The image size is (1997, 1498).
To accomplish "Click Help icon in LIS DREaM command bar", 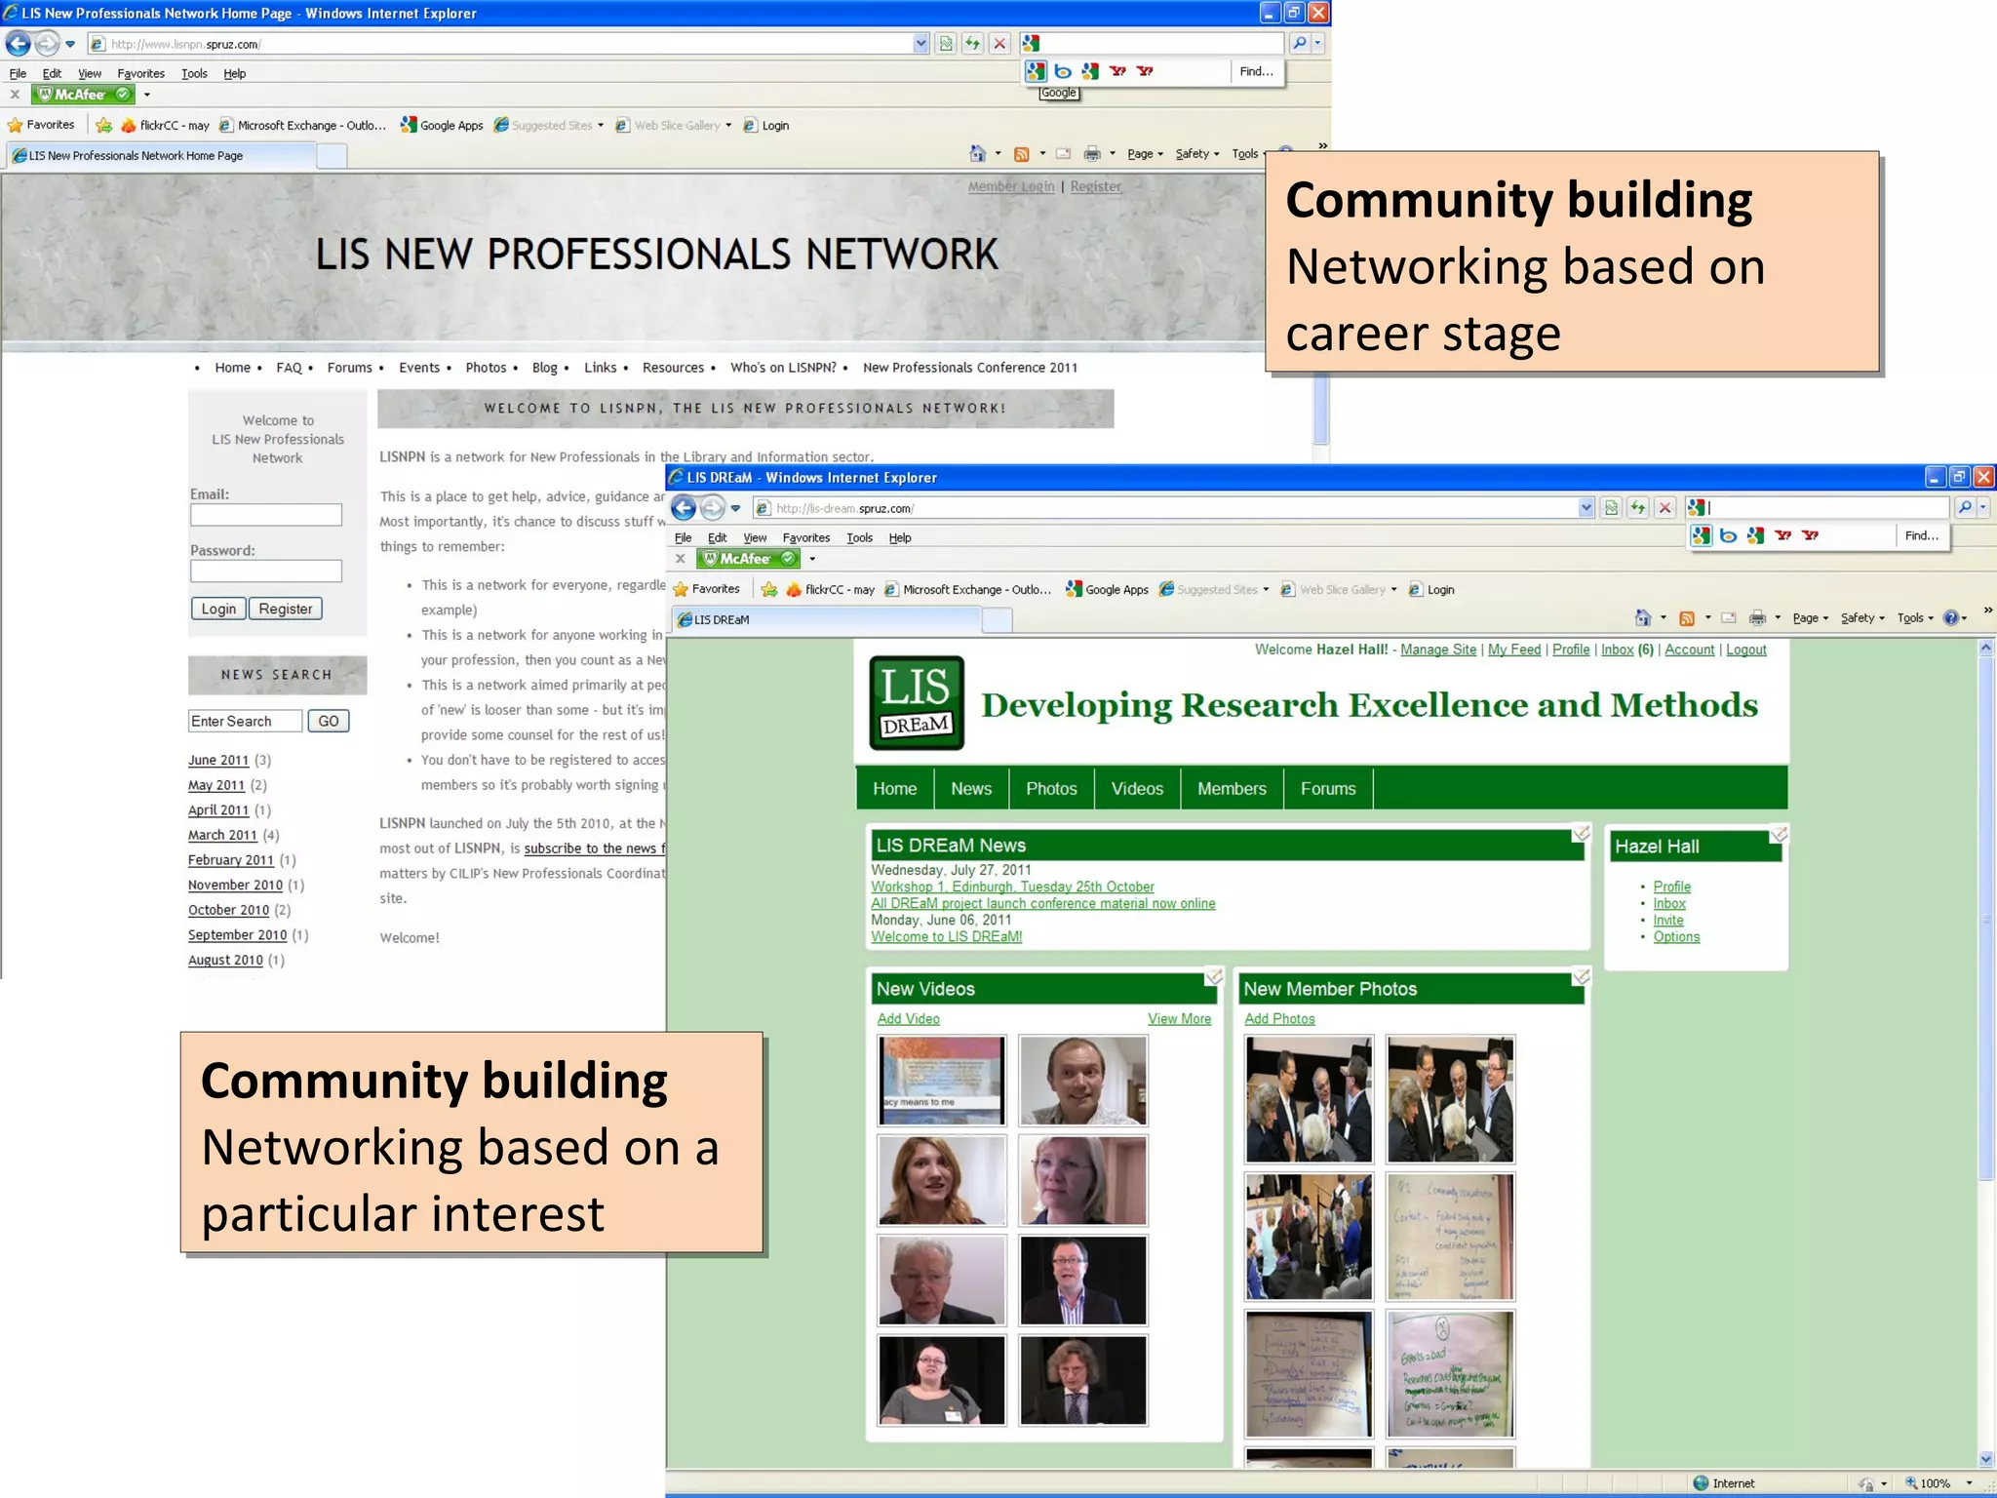I will [1950, 617].
